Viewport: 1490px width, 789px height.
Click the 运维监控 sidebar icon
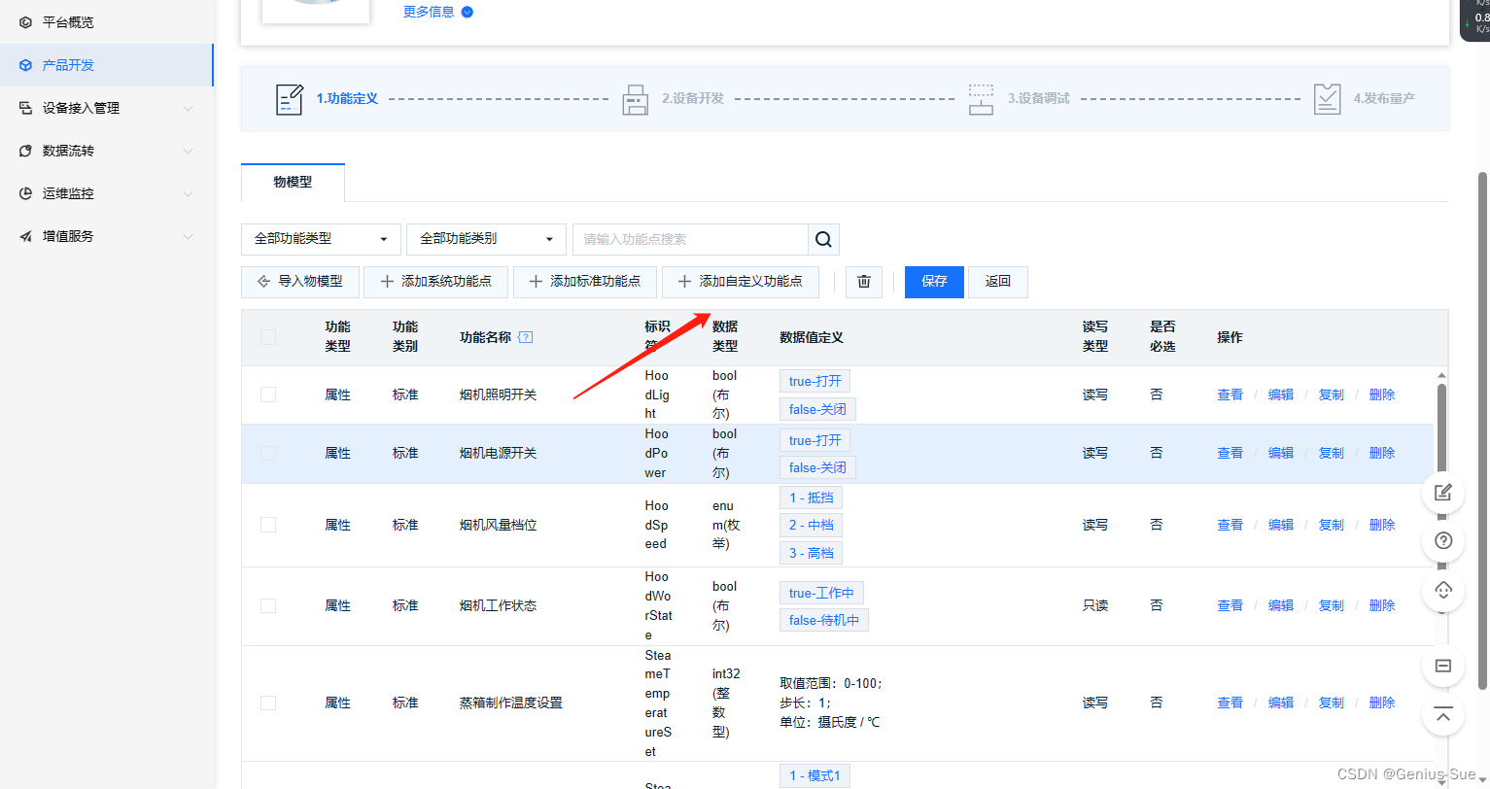click(25, 193)
